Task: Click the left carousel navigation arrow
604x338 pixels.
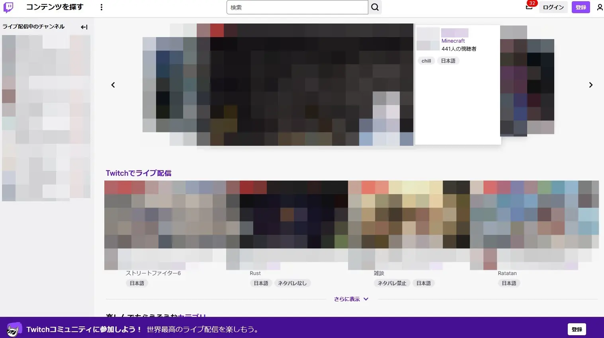Action: tap(113, 85)
